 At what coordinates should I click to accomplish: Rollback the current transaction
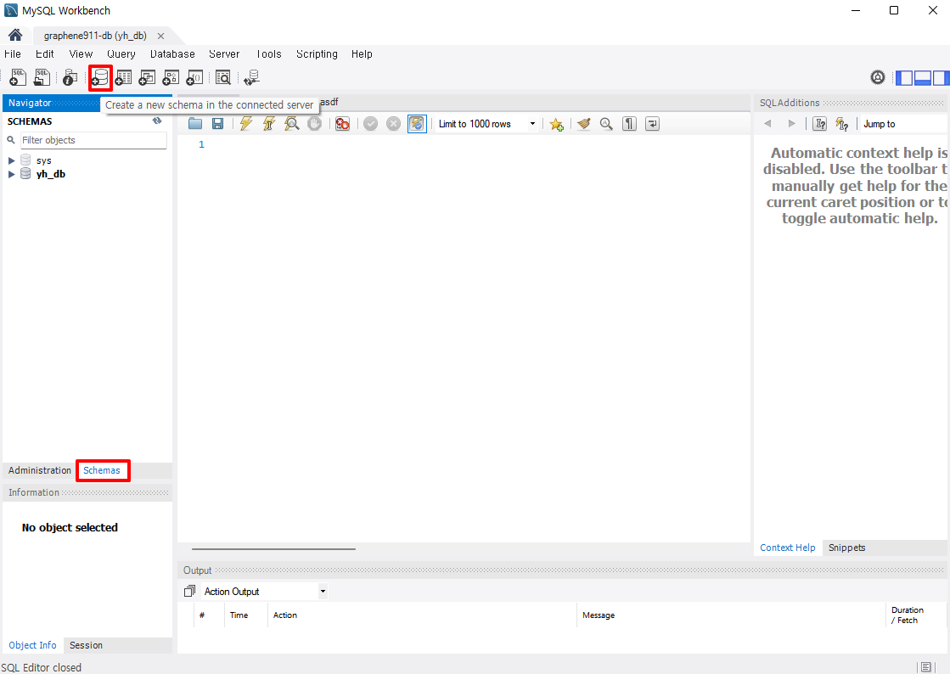(x=394, y=124)
